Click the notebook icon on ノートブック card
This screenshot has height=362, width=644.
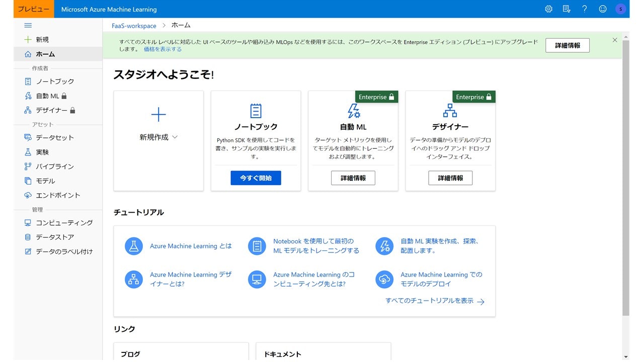[256, 111]
